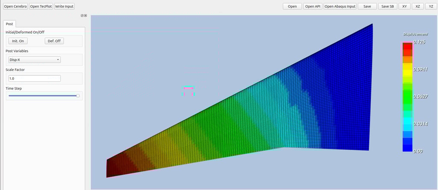Click the Open Cerebro button
438x190 pixels.
point(15,6)
